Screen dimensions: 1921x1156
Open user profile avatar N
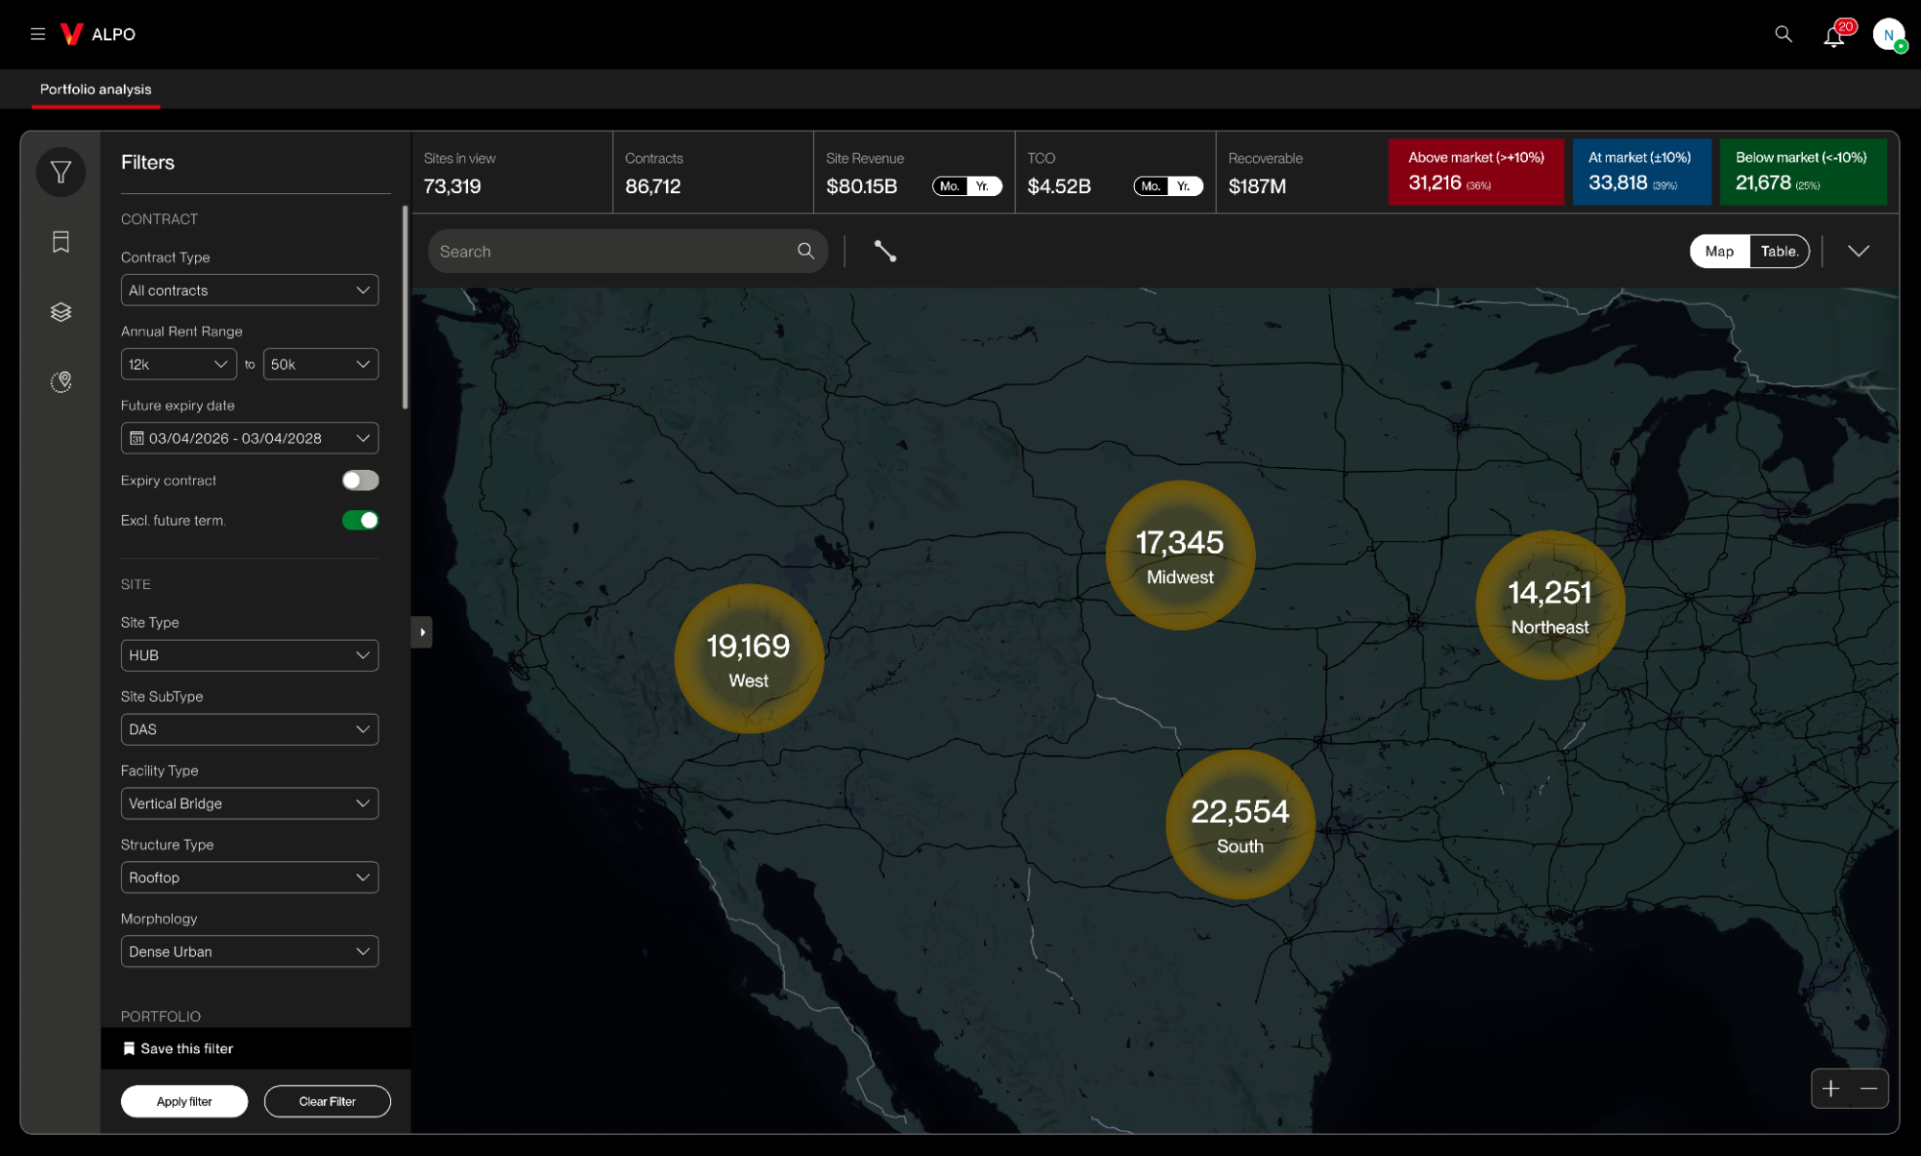click(x=1888, y=35)
